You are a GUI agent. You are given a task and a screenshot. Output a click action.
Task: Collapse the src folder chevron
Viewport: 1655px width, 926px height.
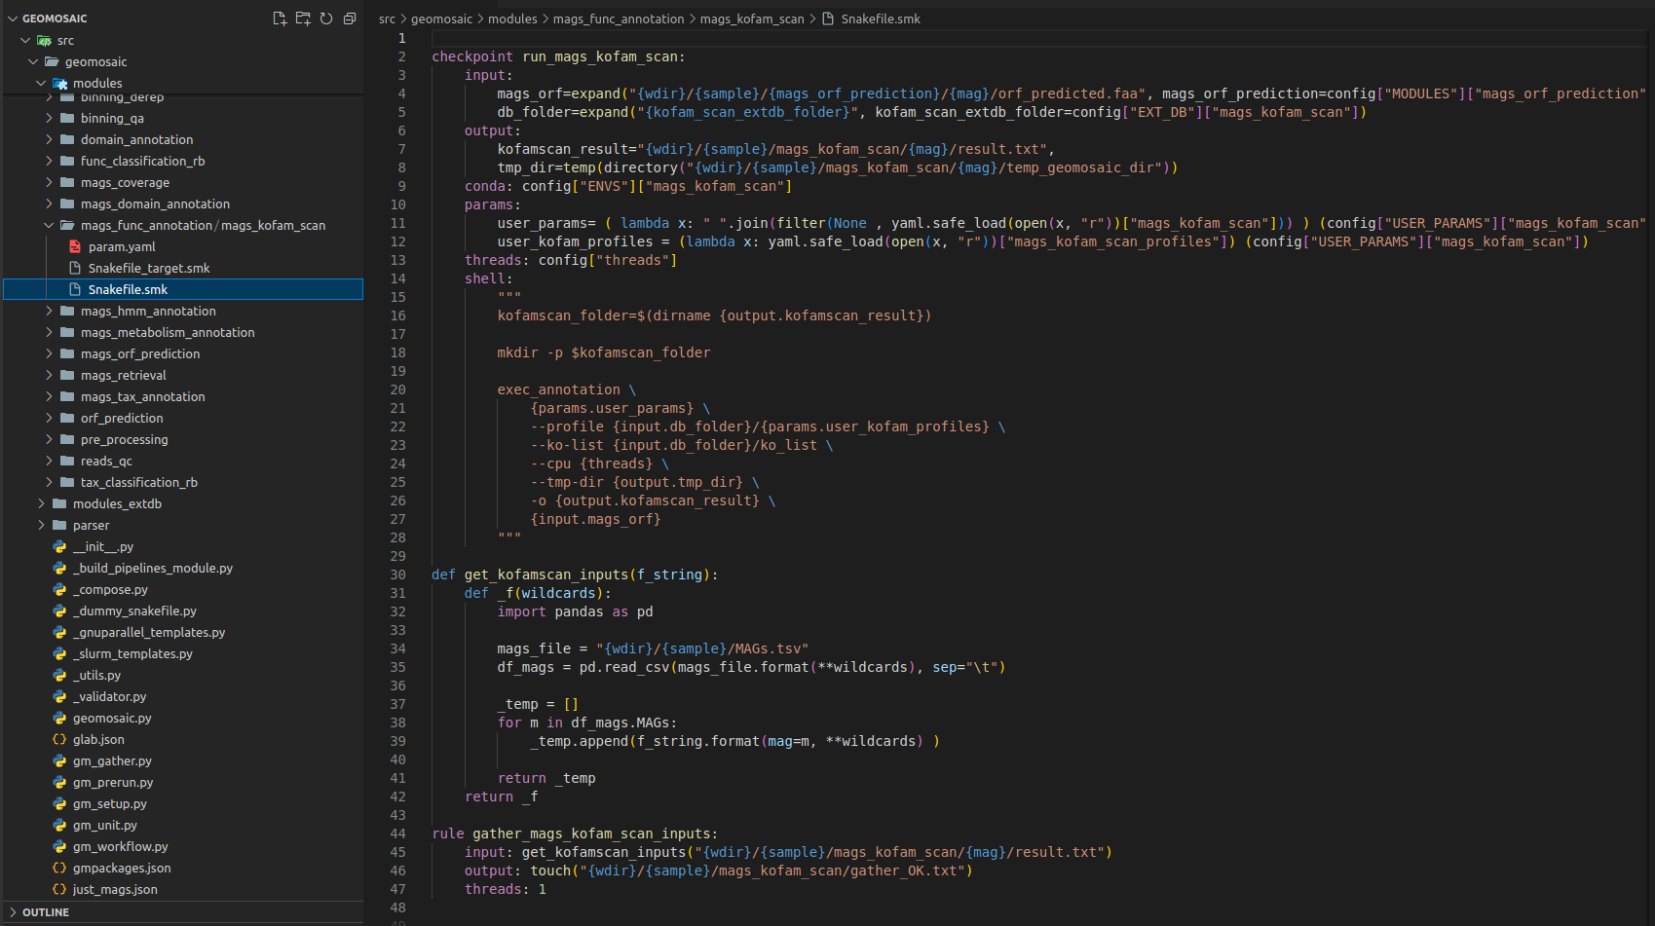[25, 40]
